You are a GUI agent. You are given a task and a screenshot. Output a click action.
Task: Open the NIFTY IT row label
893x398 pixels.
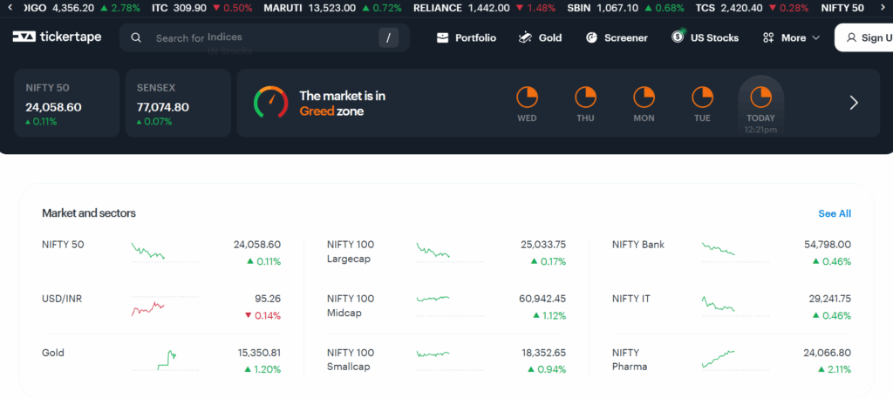(631, 299)
